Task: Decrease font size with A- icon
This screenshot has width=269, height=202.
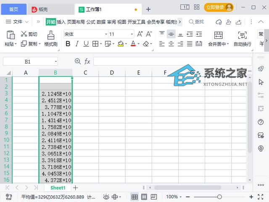Action: pos(149,34)
